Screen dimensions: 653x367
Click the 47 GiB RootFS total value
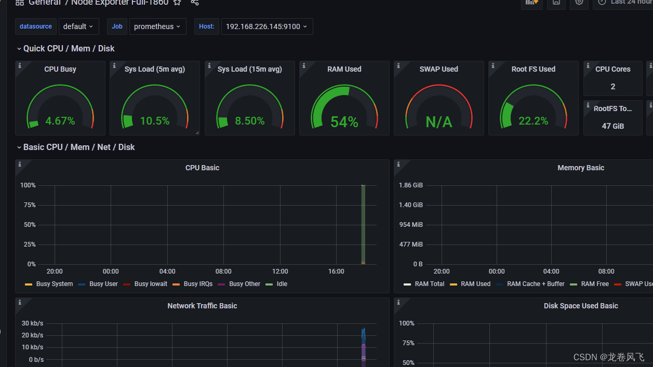pyautogui.click(x=613, y=126)
